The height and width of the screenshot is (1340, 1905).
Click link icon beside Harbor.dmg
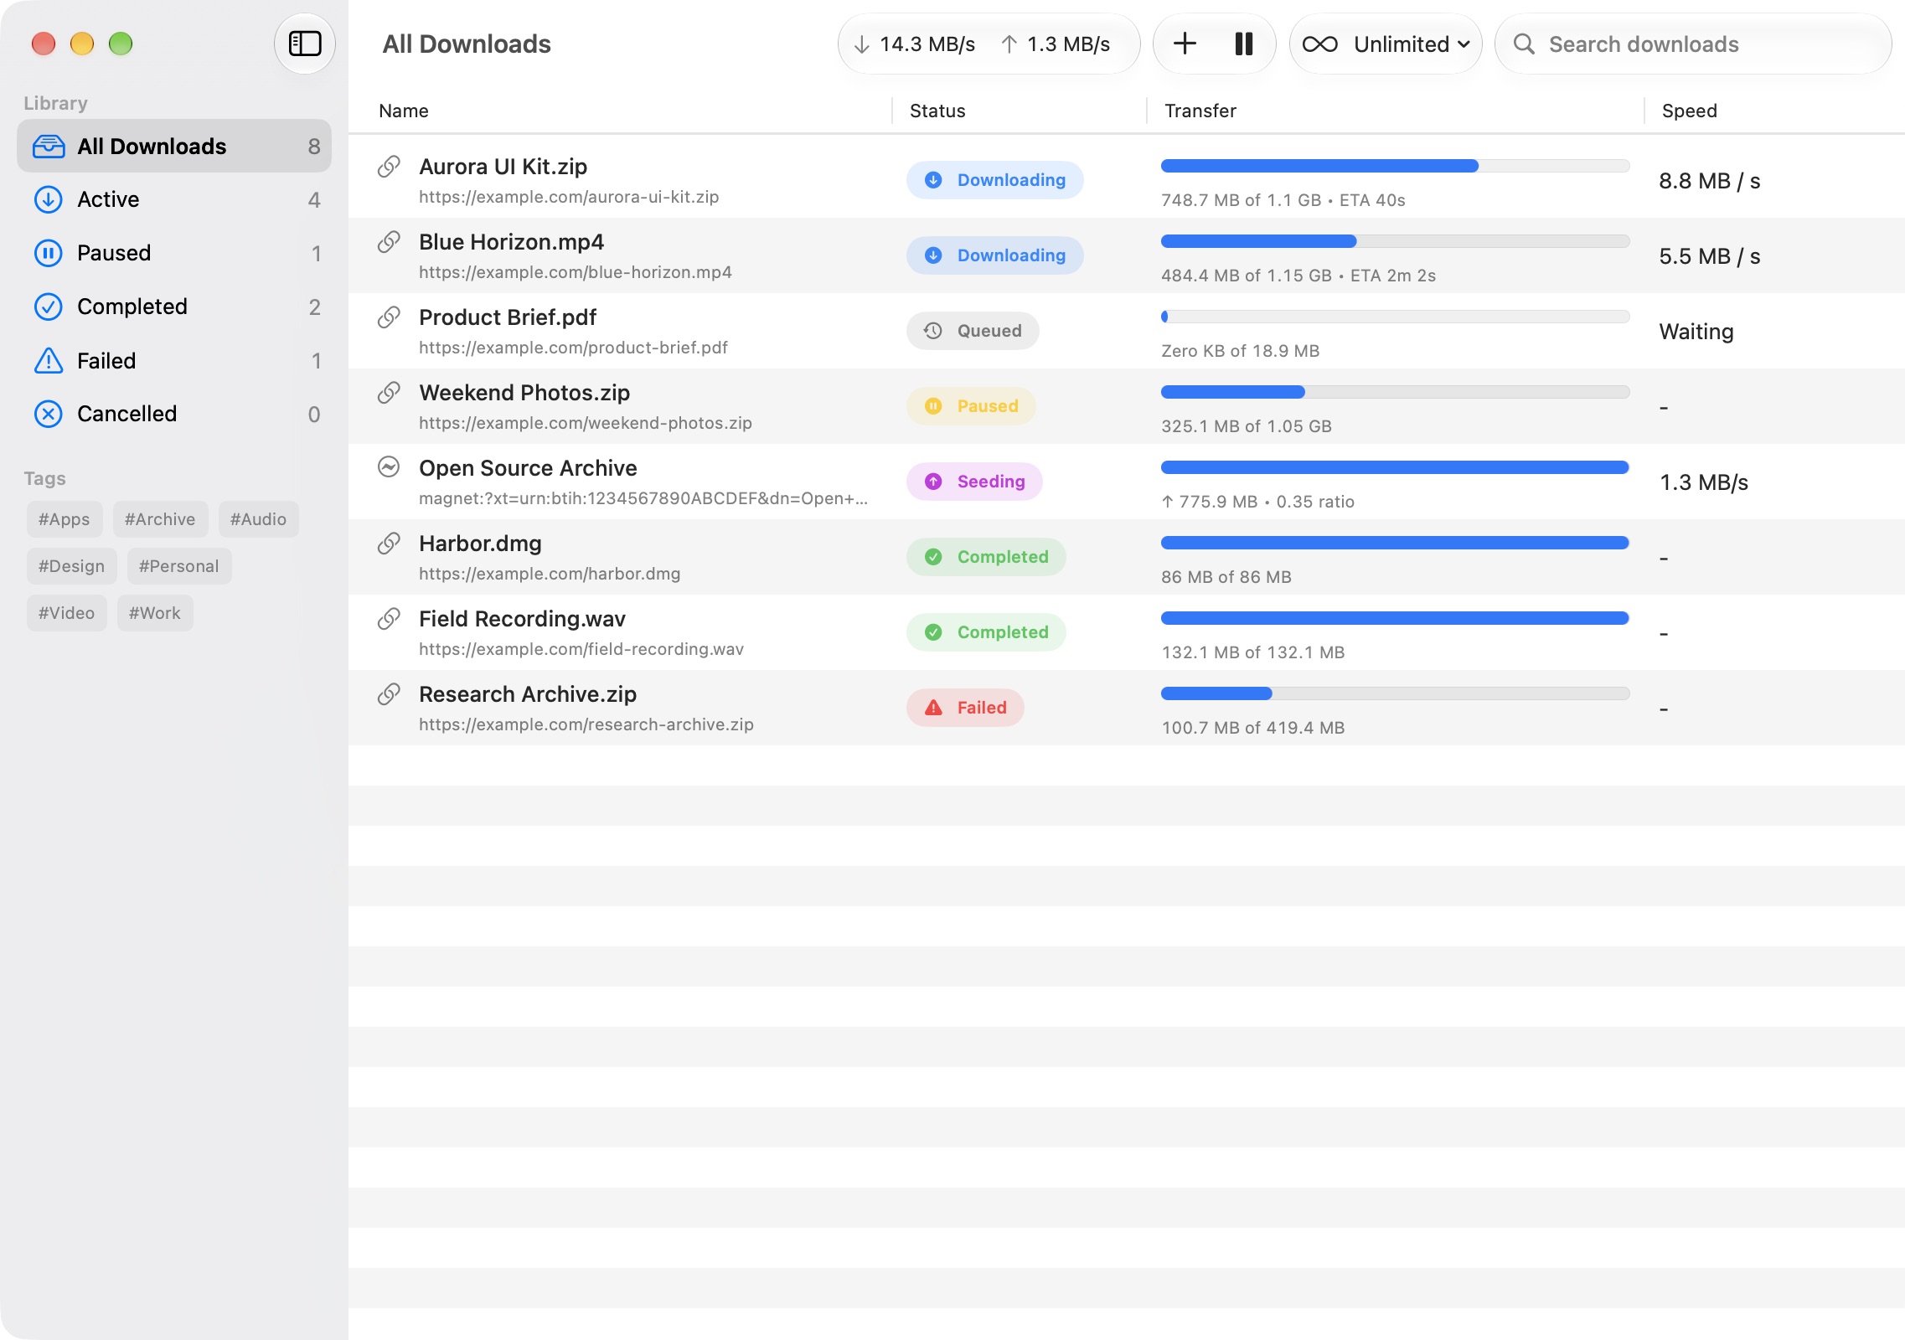click(x=389, y=543)
